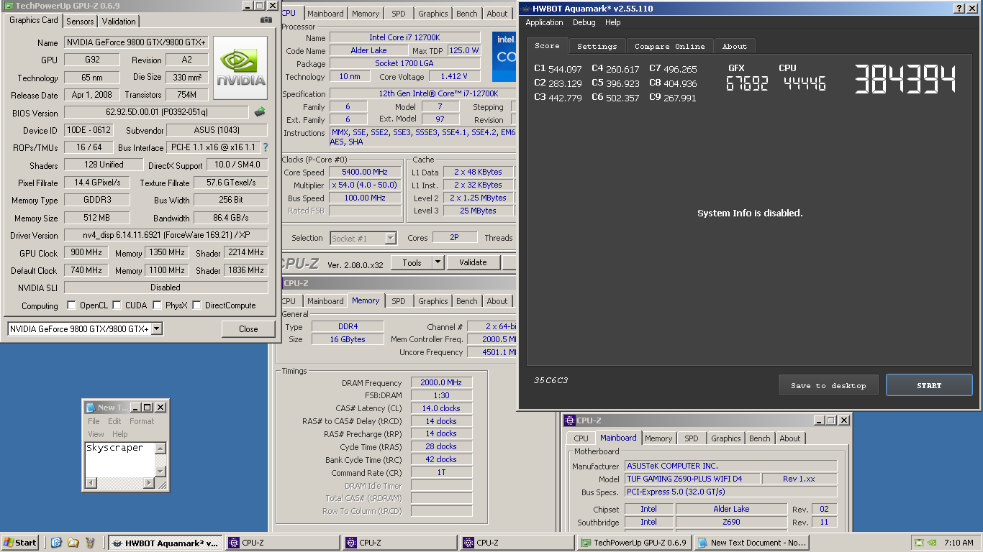Screen dimensions: 983x552
Task: Switch to New Text Document taskbar button
Action: 752,543
